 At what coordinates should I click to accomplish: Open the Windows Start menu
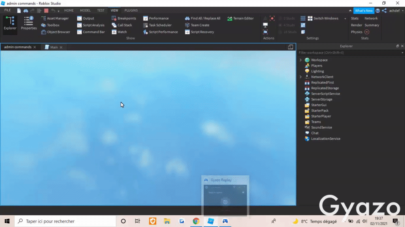tap(7, 221)
